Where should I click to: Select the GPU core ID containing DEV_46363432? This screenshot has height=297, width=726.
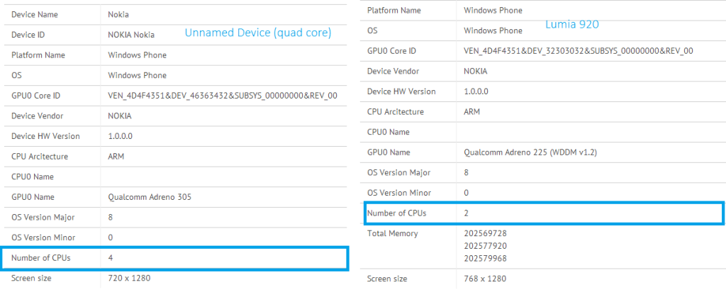click(x=223, y=96)
